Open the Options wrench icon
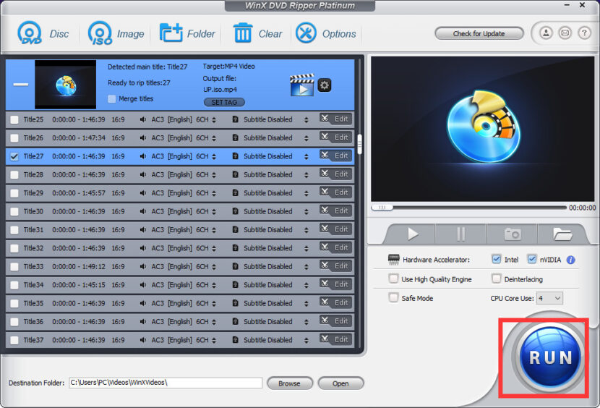The image size is (600, 408). click(x=307, y=33)
